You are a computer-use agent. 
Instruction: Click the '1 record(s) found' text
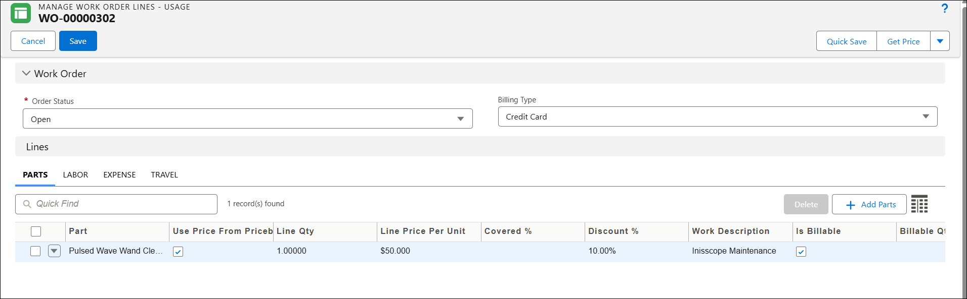click(256, 204)
